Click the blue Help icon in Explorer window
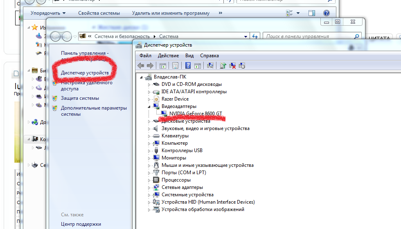 coord(327,13)
